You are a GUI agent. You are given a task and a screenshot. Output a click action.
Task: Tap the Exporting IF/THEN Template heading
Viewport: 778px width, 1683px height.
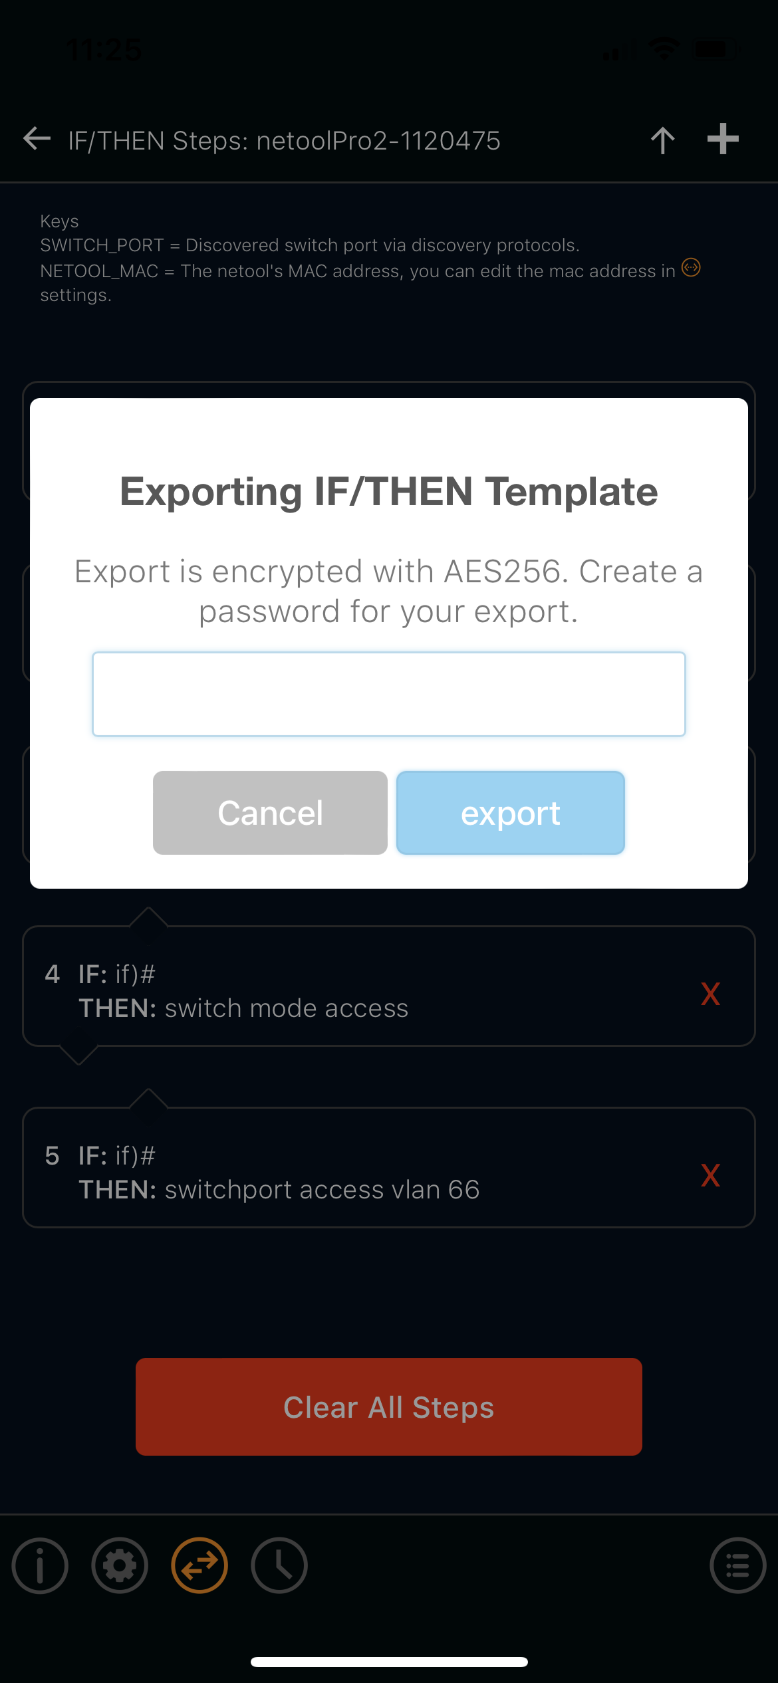389,492
